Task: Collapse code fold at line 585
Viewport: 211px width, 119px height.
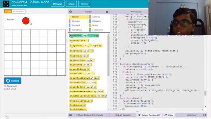Action: [118, 103]
